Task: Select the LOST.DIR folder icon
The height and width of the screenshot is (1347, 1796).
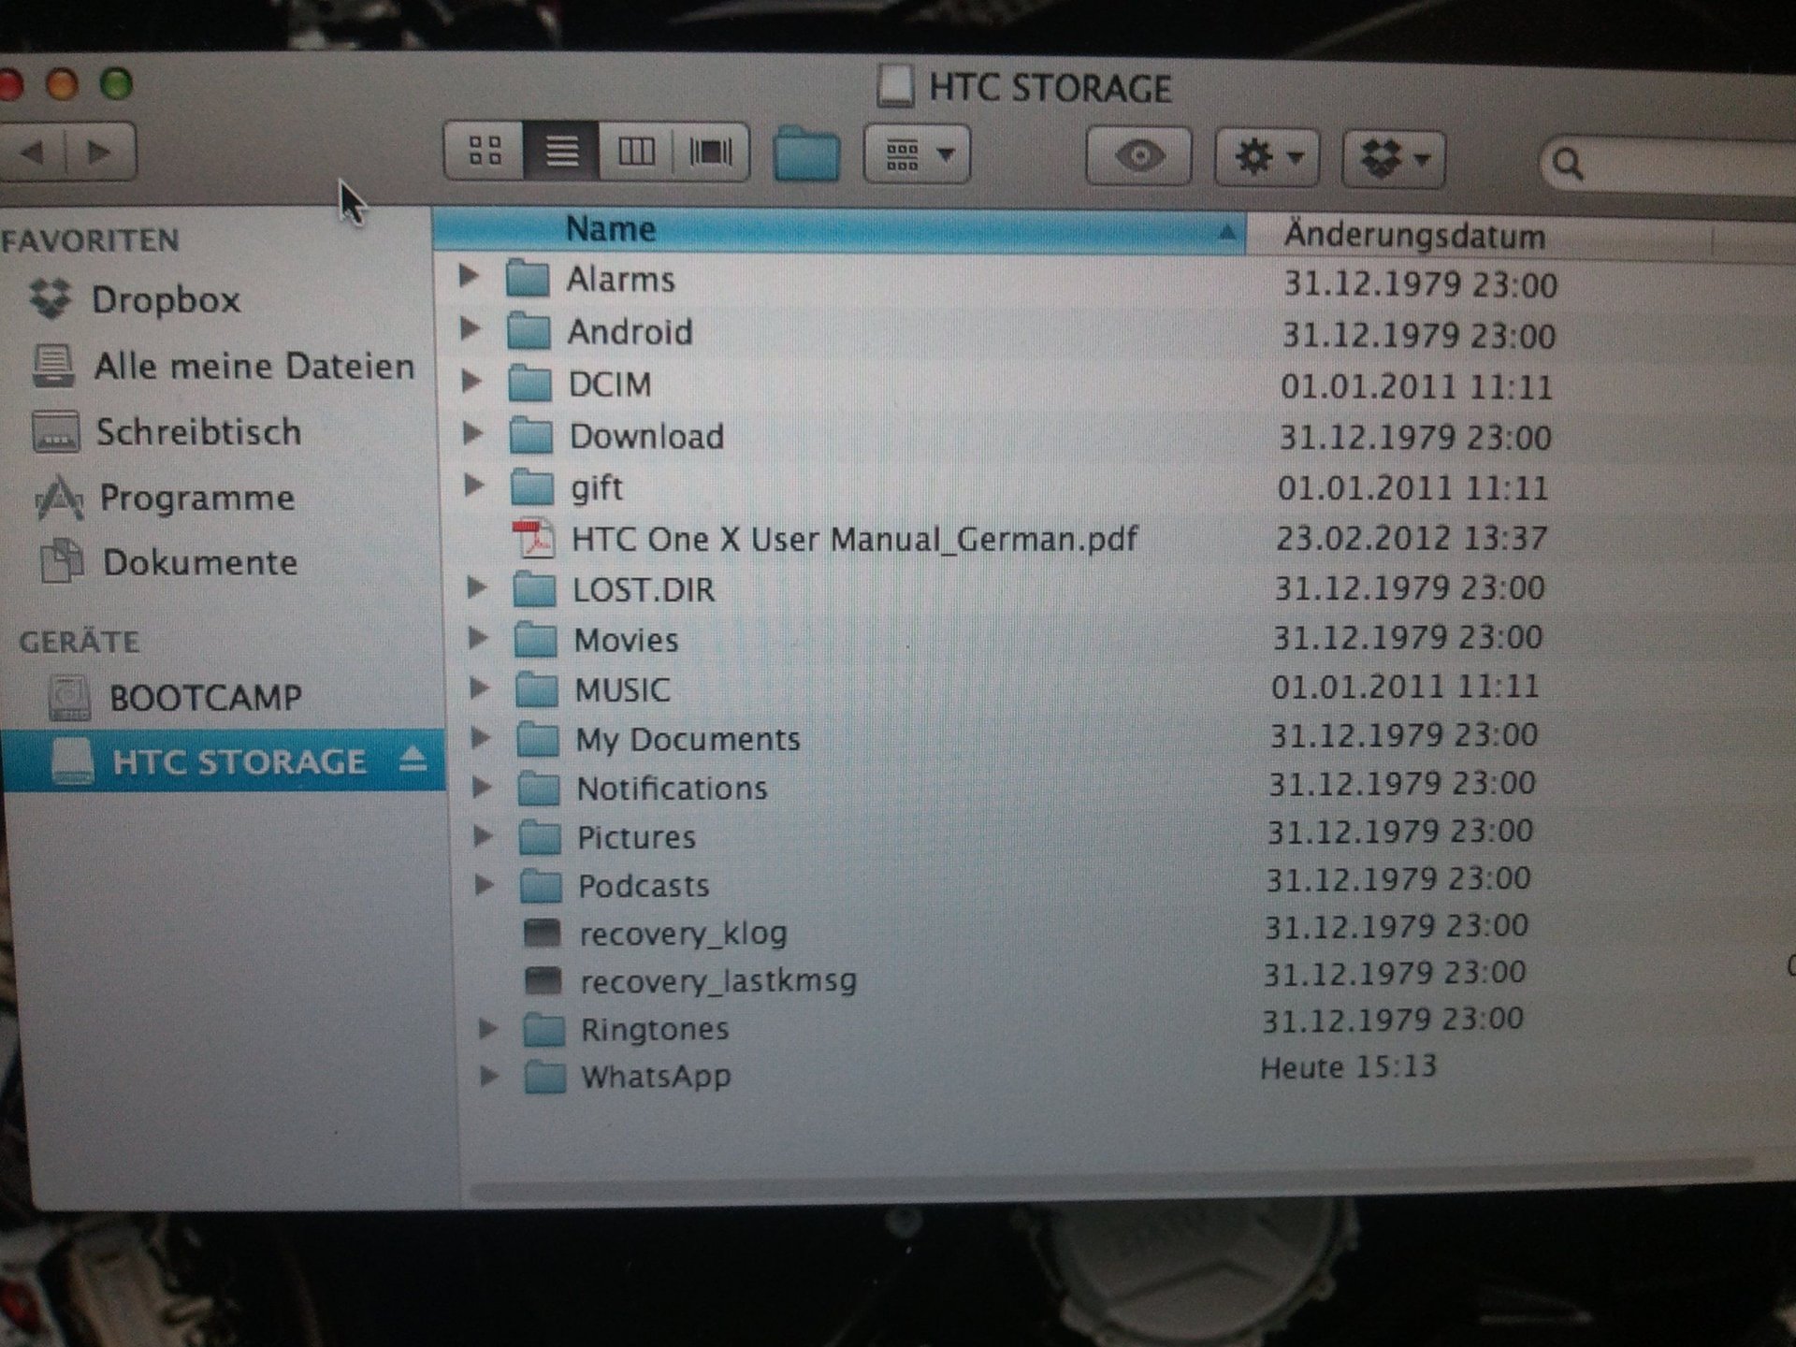Action: [536, 589]
